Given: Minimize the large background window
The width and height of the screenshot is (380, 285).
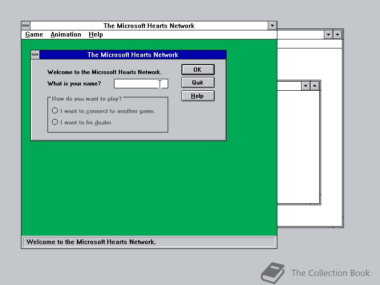Looking at the screenshot, I should click(328, 35).
